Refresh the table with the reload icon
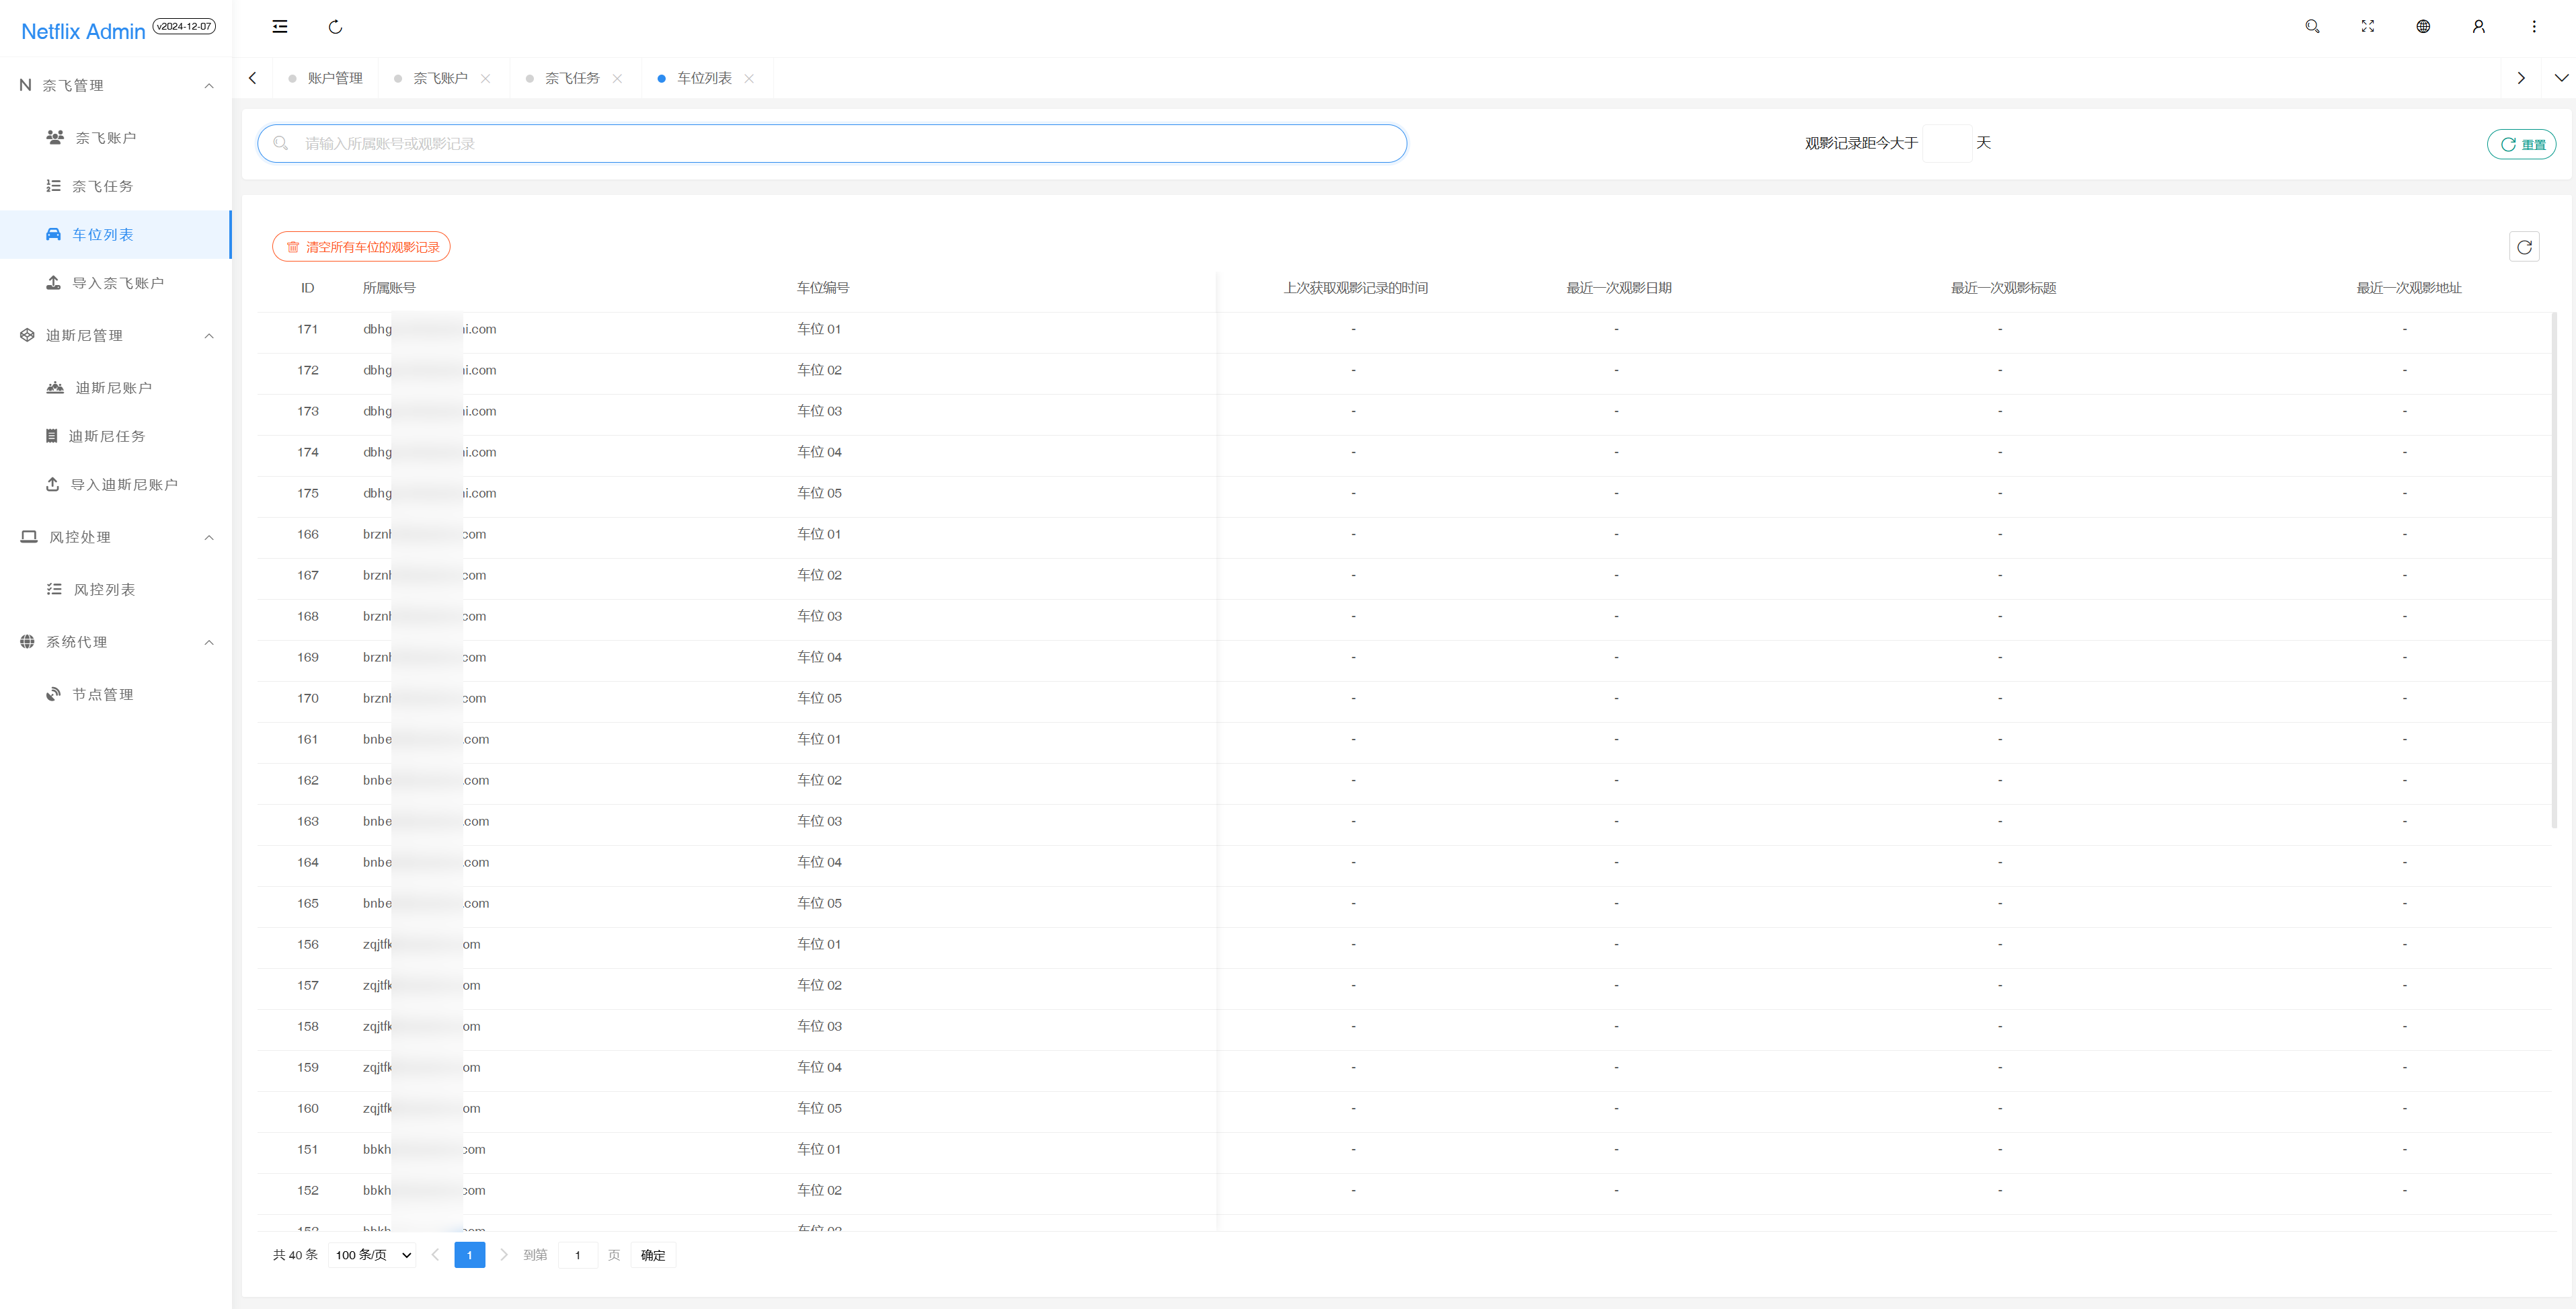Image resolution: width=2576 pixels, height=1309 pixels. pos(2524,247)
